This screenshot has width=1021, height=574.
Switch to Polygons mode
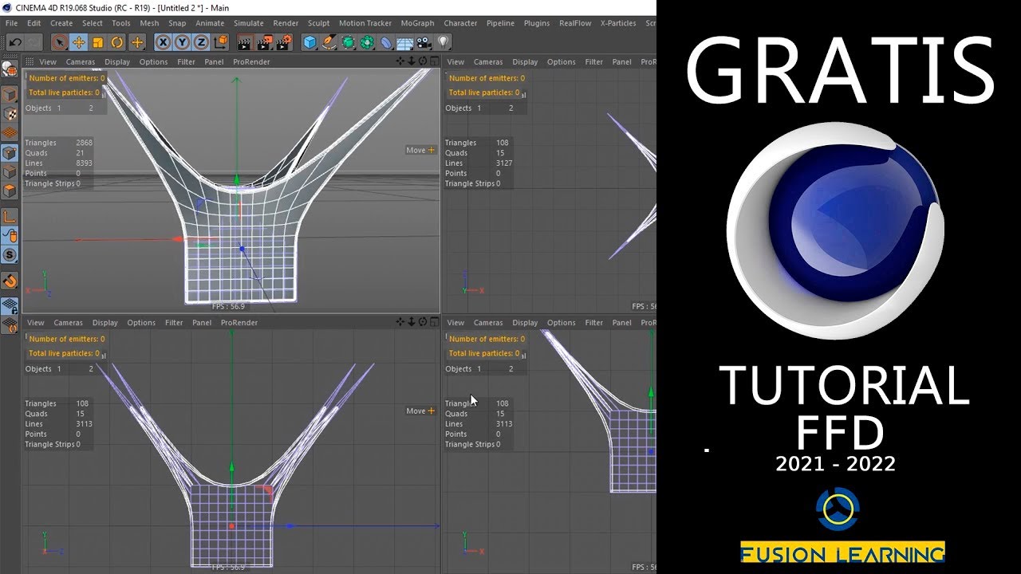pyautogui.click(x=10, y=191)
